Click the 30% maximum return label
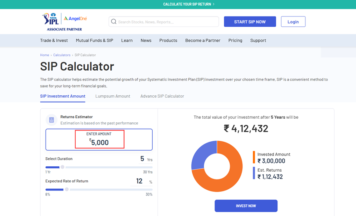The width and height of the screenshot is (356, 216). pyautogui.click(x=149, y=194)
